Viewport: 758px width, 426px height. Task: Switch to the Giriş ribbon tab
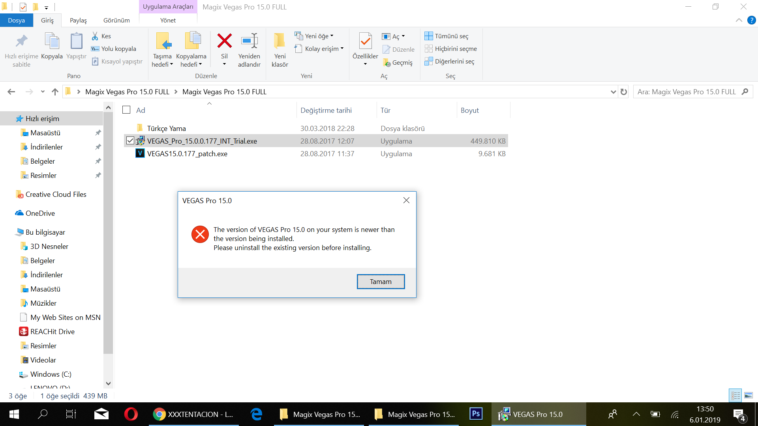[x=47, y=20]
